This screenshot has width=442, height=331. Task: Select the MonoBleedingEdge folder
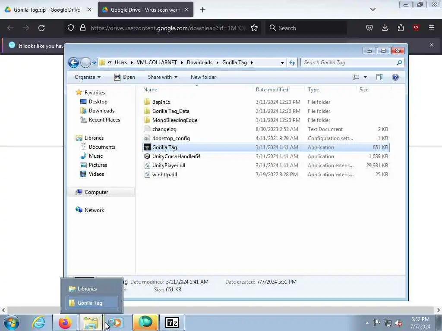pyautogui.click(x=265, y=120)
